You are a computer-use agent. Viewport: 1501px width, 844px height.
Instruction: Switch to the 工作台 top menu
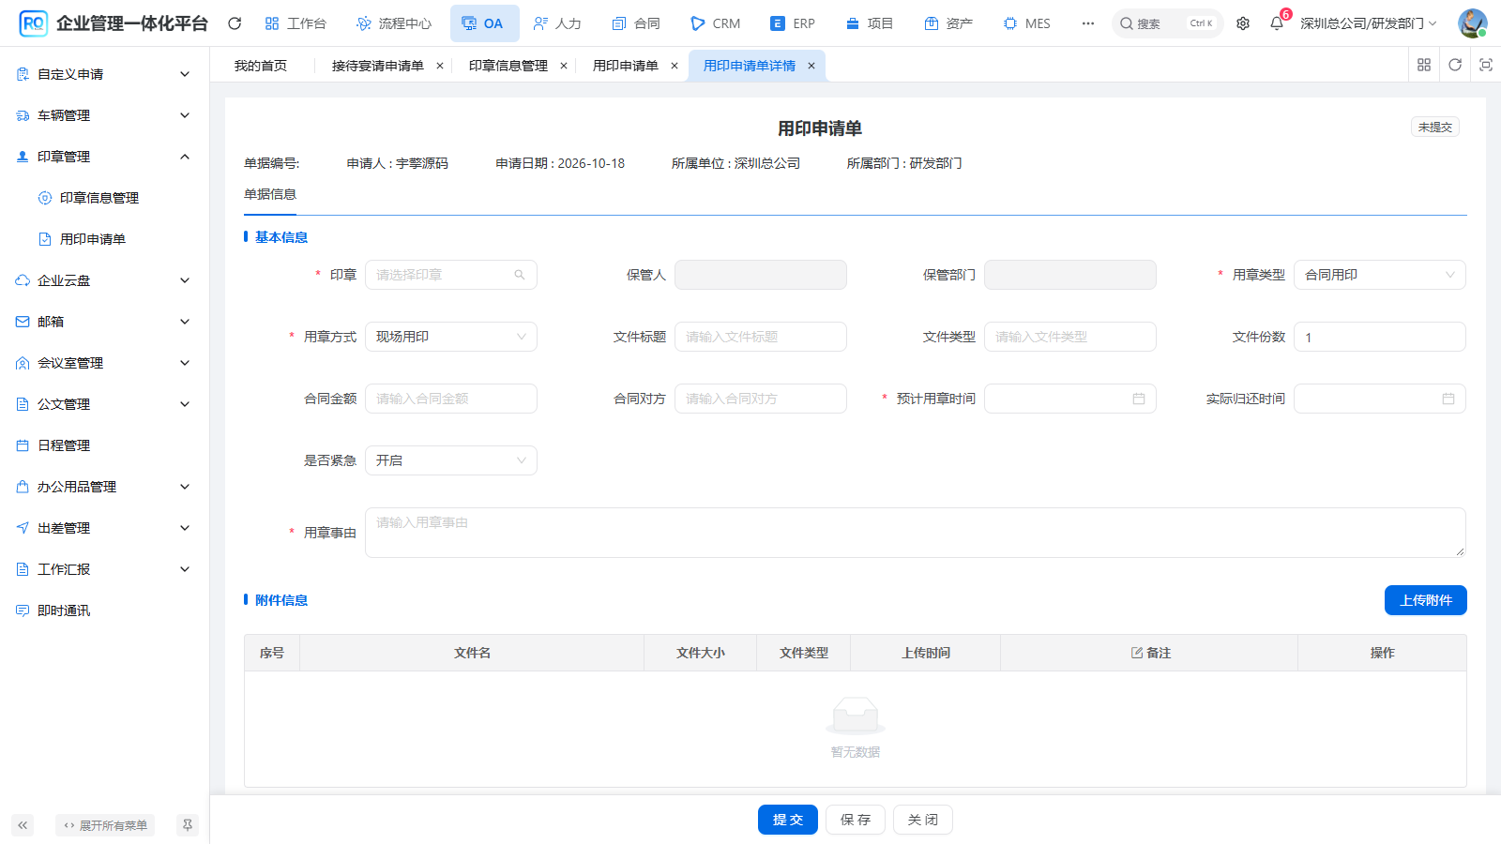[x=296, y=23]
